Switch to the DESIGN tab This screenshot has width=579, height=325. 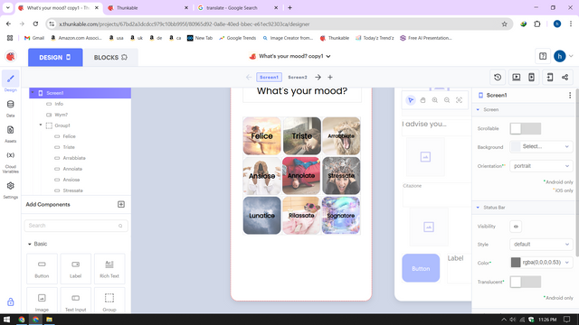click(55, 58)
